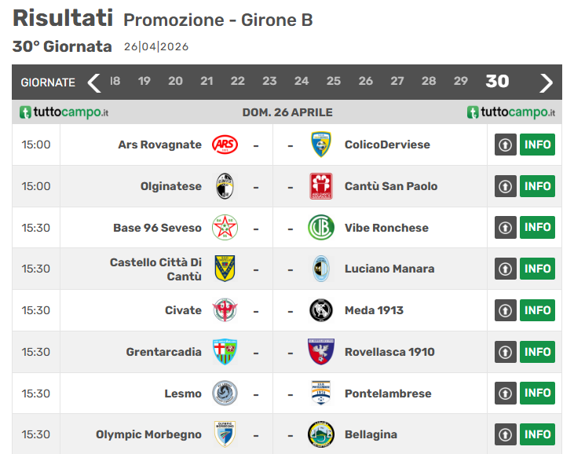
Task: Click upload icon for Ars Rovagnate match
Action: tap(505, 145)
